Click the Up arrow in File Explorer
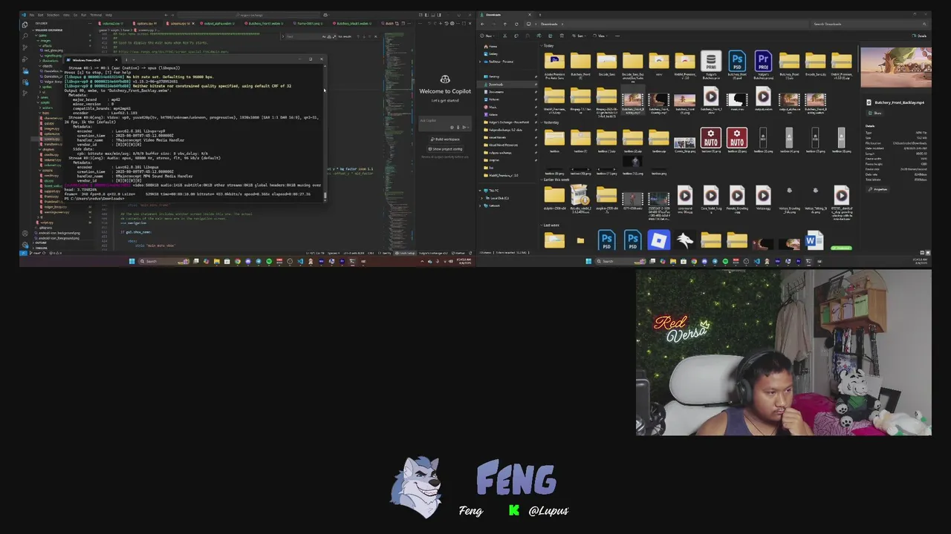Screen dimensions: 951x534 point(504,24)
